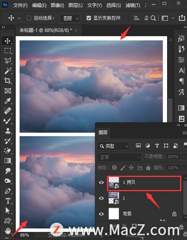Open the Character panel icon
Screen dimensions: 187x240
pos(182,70)
